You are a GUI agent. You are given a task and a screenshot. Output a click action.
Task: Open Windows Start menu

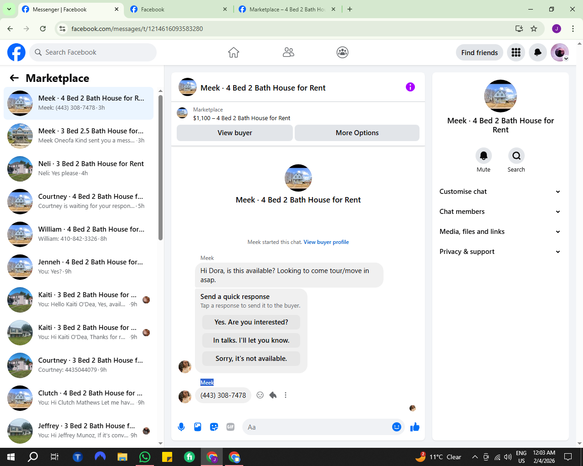pyautogui.click(x=11, y=457)
